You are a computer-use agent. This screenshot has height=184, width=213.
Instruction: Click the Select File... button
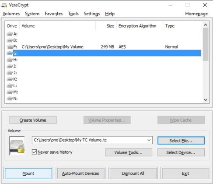(181, 141)
